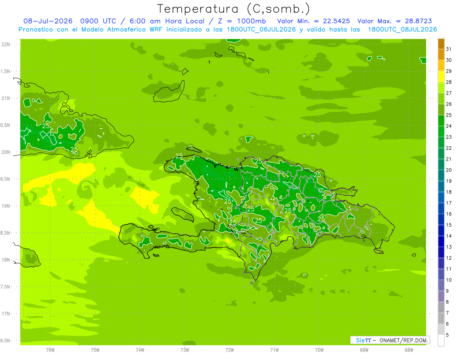Click longitude label '75W'
Image resolution: width=459 pixels, height=355 pixels.
[x=95, y=350]
